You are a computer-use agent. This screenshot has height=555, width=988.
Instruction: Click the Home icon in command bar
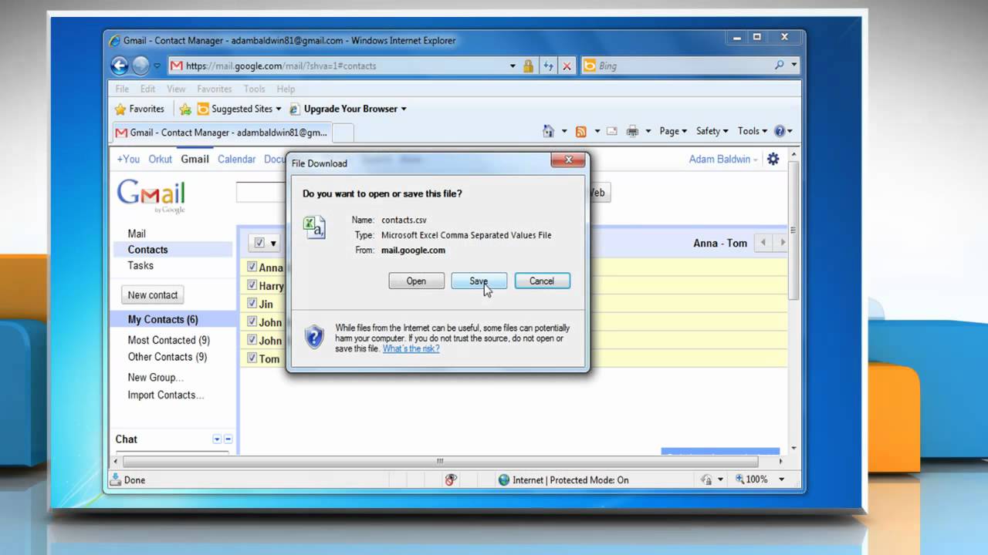pyautogui.click(x=548, y=131)
